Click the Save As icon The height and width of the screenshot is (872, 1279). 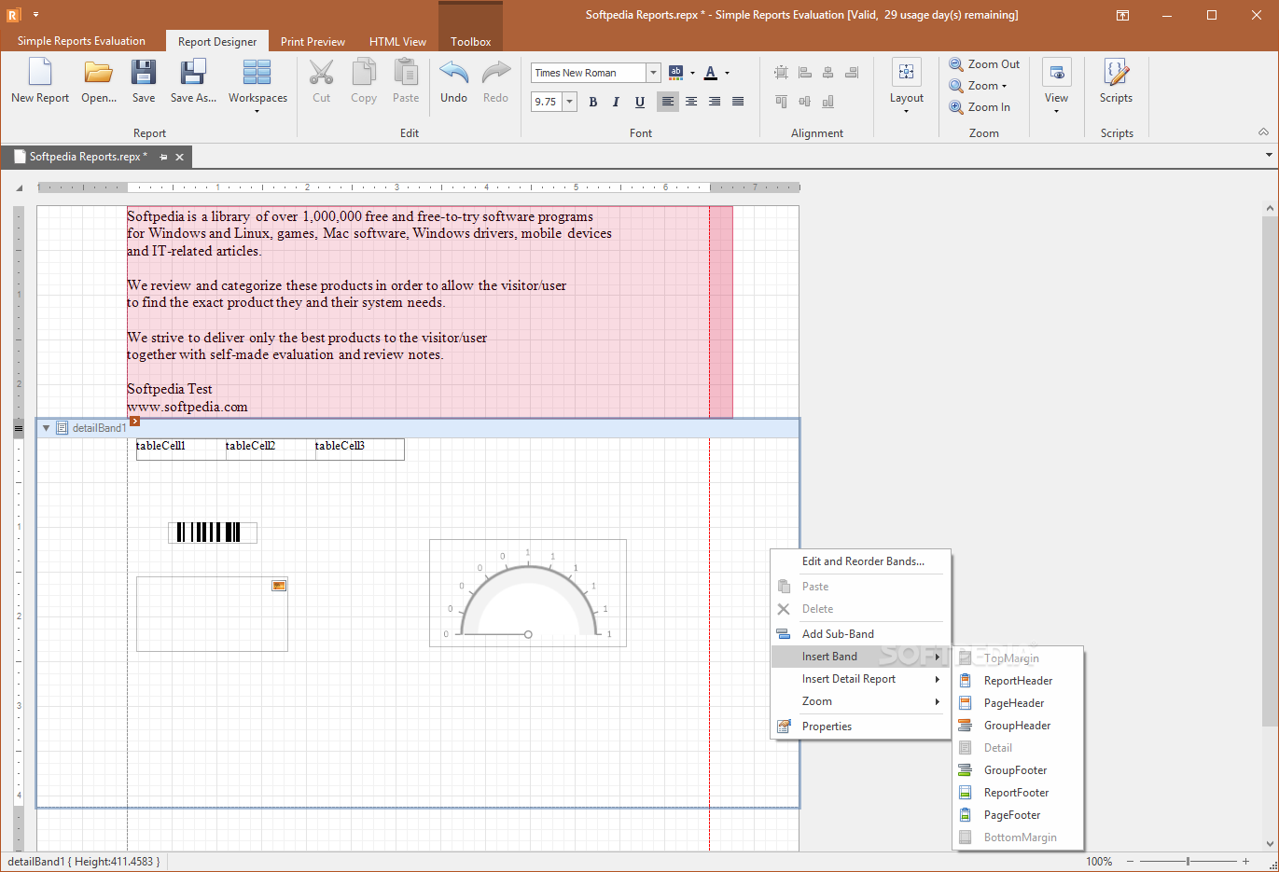tap(193, 73)
